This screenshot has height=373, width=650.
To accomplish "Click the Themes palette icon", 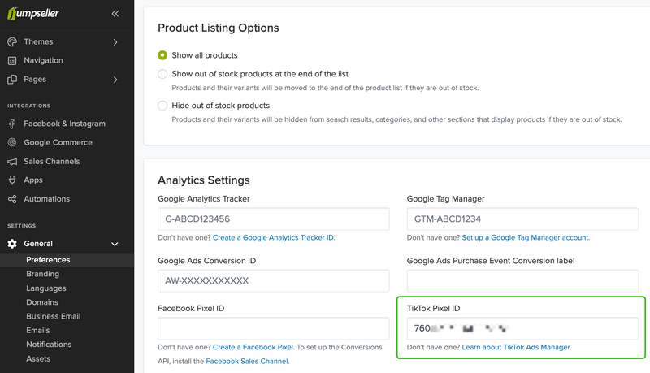I will tap(12, 41).
